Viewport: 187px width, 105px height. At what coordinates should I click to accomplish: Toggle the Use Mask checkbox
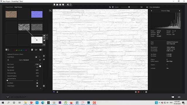37,83
